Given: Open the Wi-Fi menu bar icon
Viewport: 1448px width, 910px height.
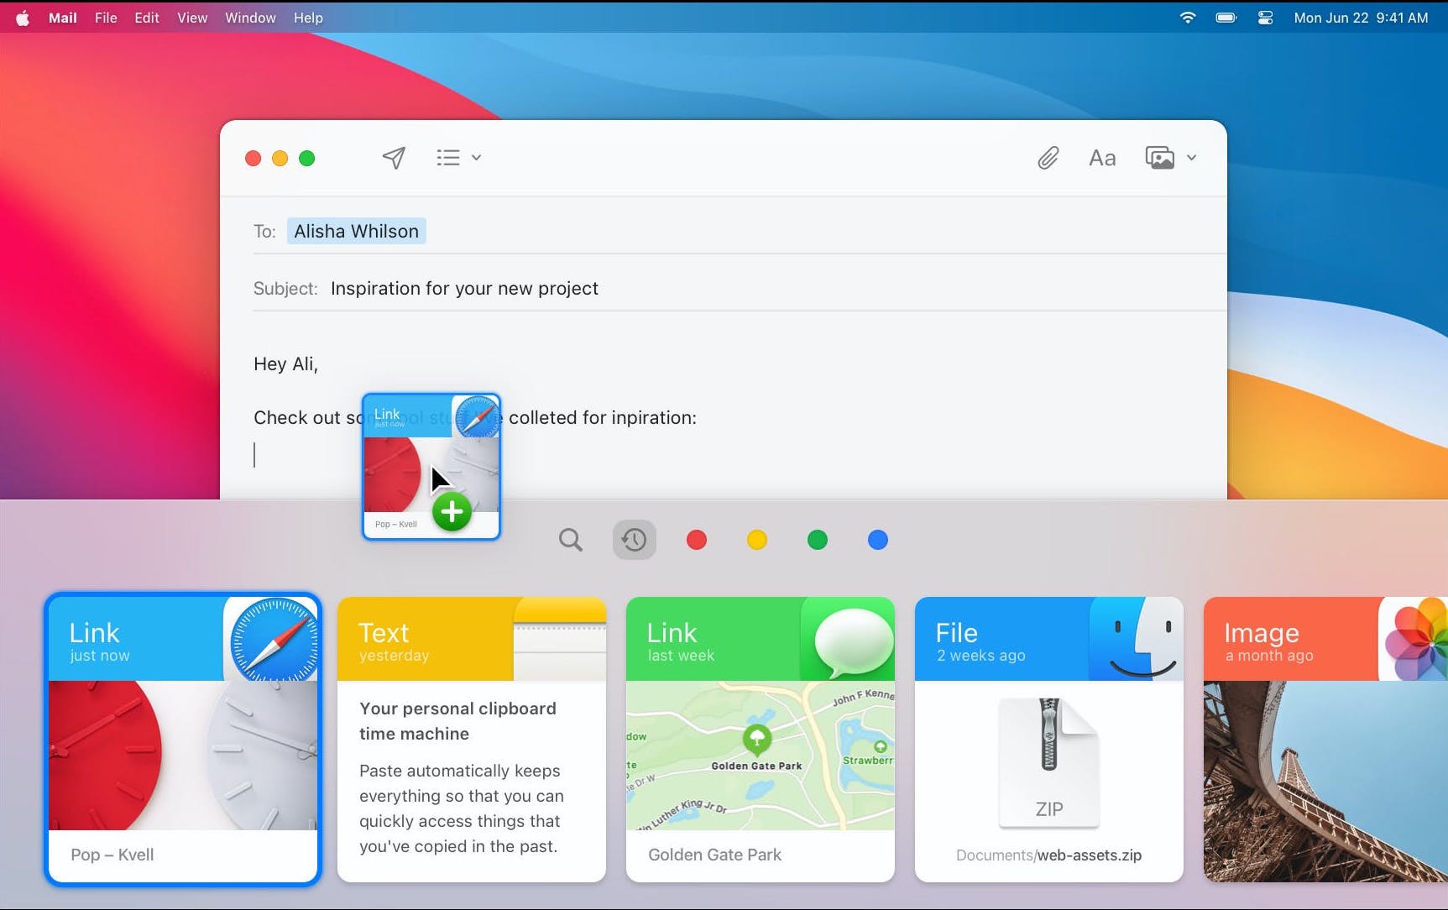Looking at the screenshot, I should click(x=1187, y=17).
